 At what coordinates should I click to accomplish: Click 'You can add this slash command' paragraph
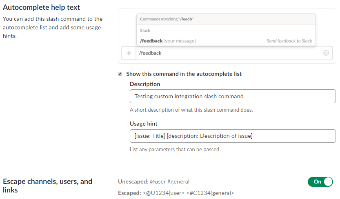click(x=53, y=27)
